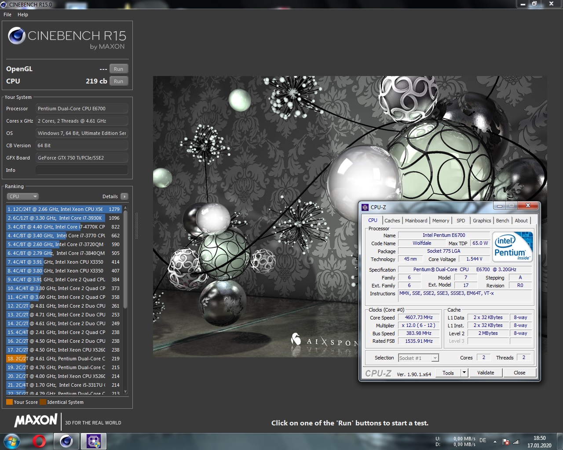Switch to the About tab in CPU-Z
The image size is (563, 450).
tap(521, 221)
